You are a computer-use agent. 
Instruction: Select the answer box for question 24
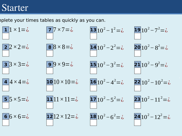coord(138,123)
